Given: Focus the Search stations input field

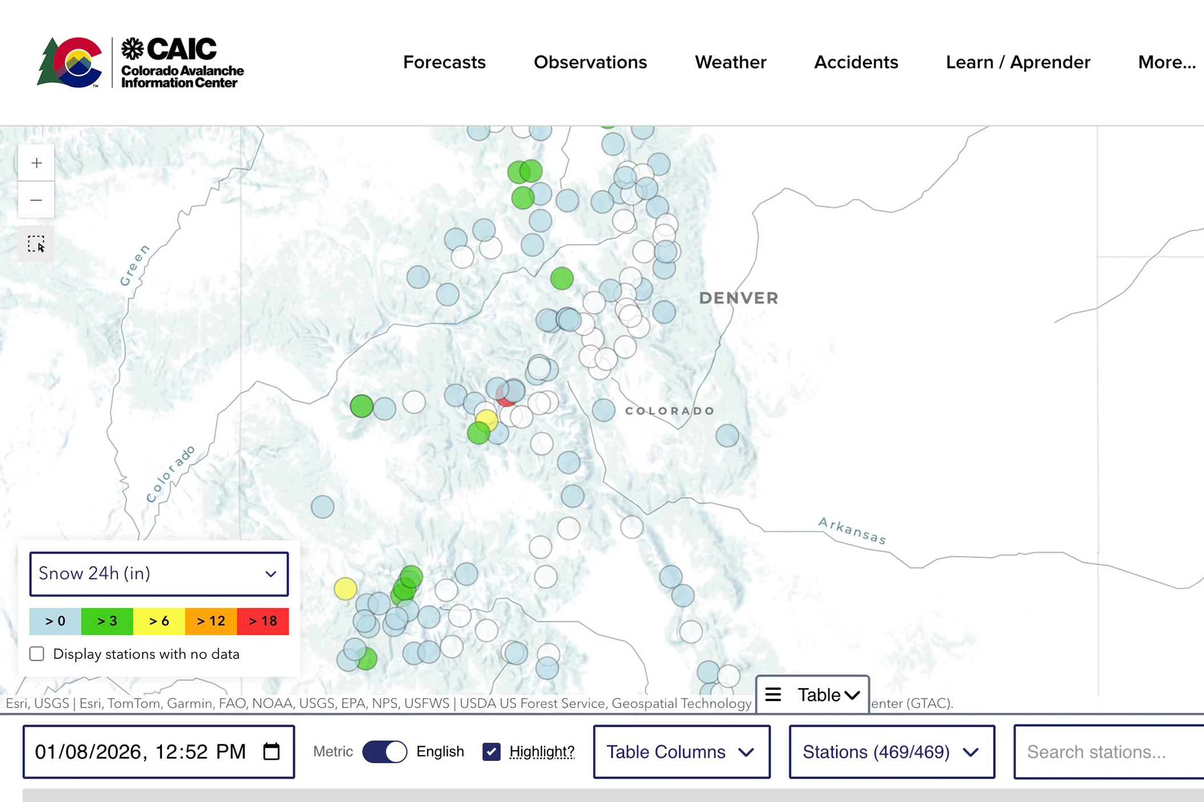Looking at the screenshot, I should (1106, 752).
